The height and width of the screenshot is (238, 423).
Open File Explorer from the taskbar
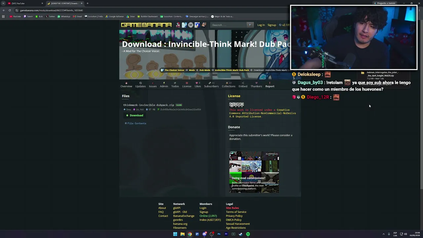182,234
